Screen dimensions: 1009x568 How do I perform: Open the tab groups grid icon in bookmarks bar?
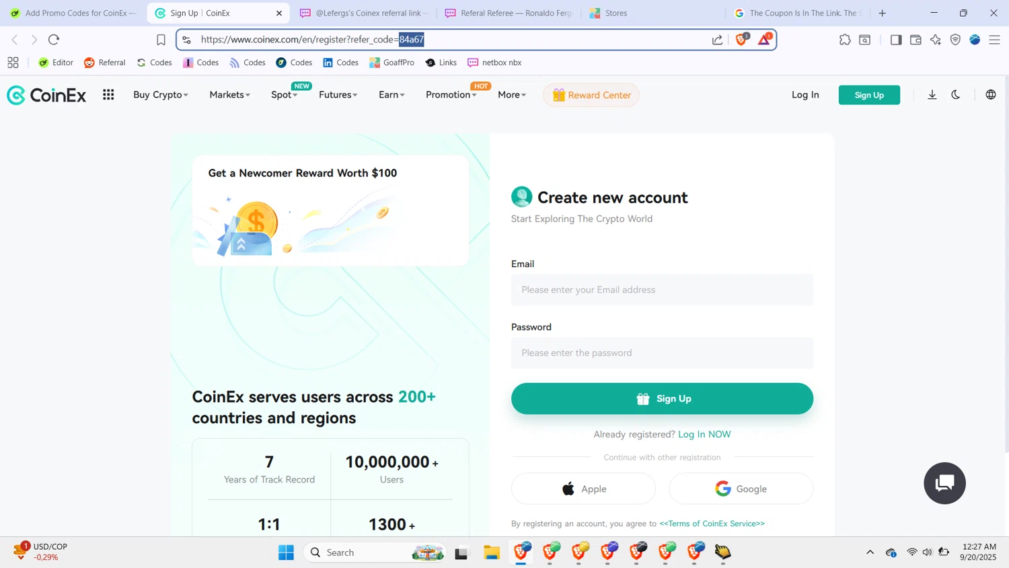tap(13, 63)
